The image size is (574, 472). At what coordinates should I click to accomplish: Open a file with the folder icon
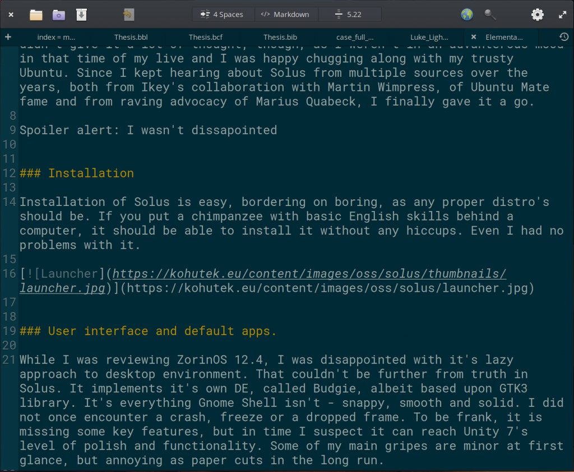pos(36,15)
